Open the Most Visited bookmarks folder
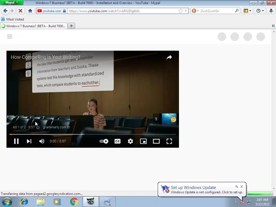Screen dimensions: 276x207 pyautogui.click(x=12, y=19)
